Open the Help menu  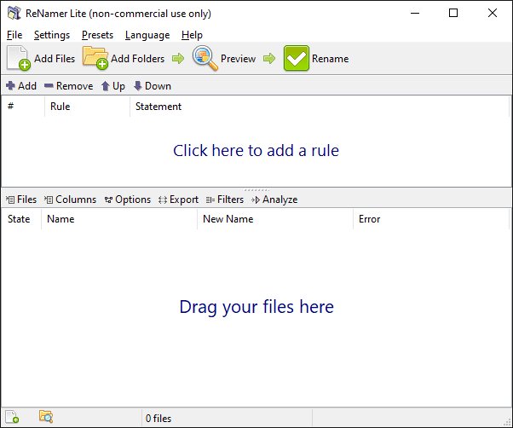[x=192, y=35]
